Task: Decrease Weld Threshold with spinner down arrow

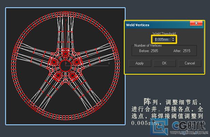Action: click(173, 41)
